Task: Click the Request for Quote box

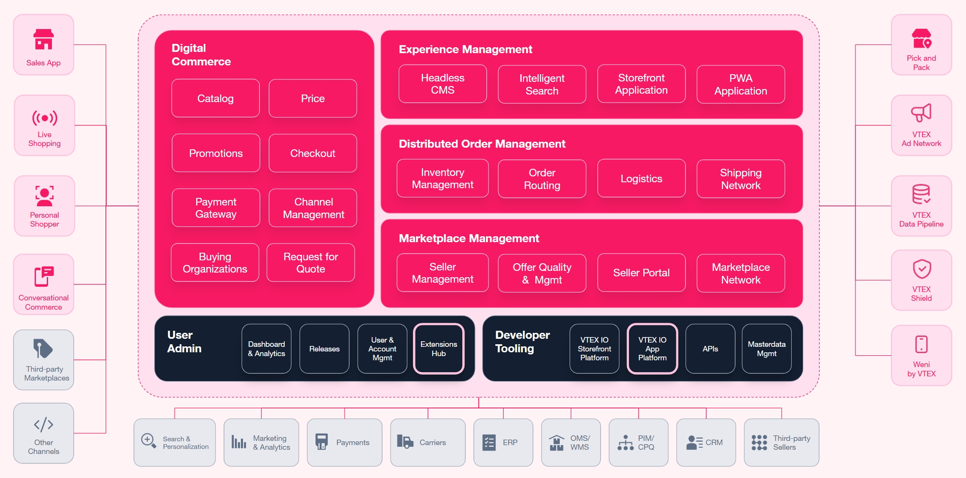Action: click(x=310, y=262)
